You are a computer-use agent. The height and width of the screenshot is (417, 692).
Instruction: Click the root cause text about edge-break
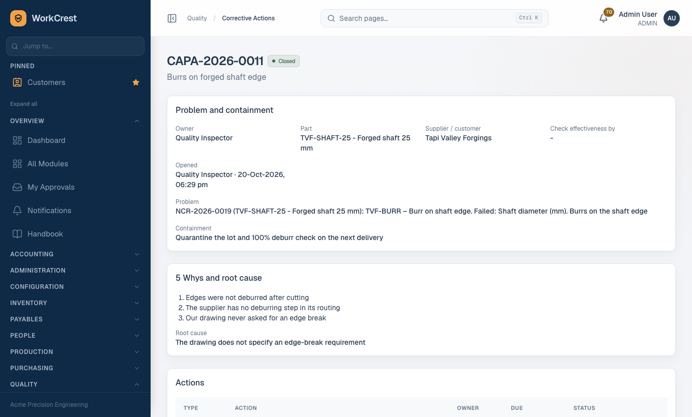[270, 342]
